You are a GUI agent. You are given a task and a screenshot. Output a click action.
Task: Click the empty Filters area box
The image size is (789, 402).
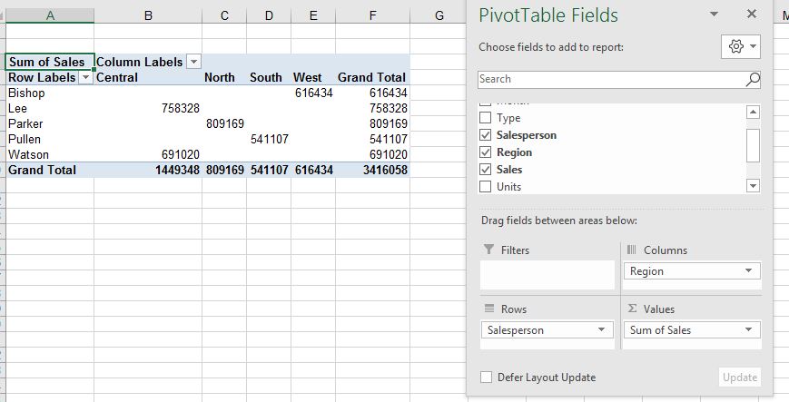click(x=547, y=275)
